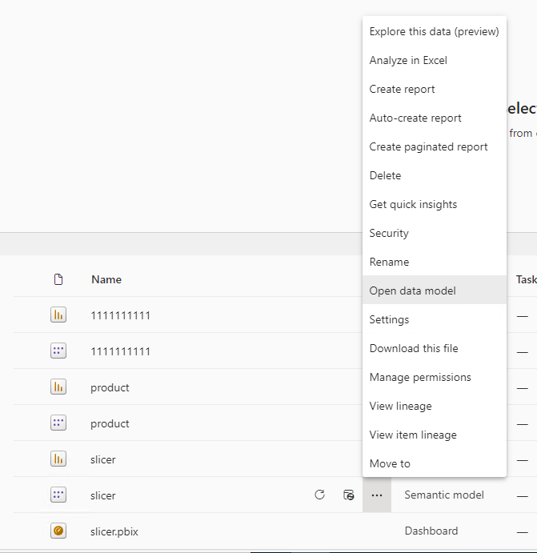Click the more options ellipsis for slicer
Screen dimensions: 537x553
coord(377,495)
